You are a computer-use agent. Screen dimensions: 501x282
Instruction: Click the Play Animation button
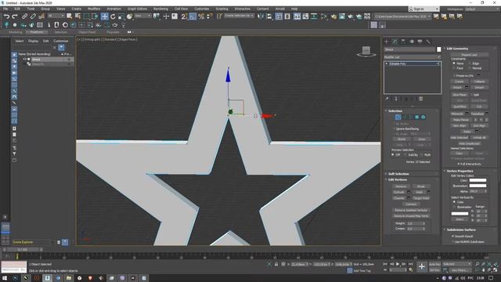coord(398,264)
